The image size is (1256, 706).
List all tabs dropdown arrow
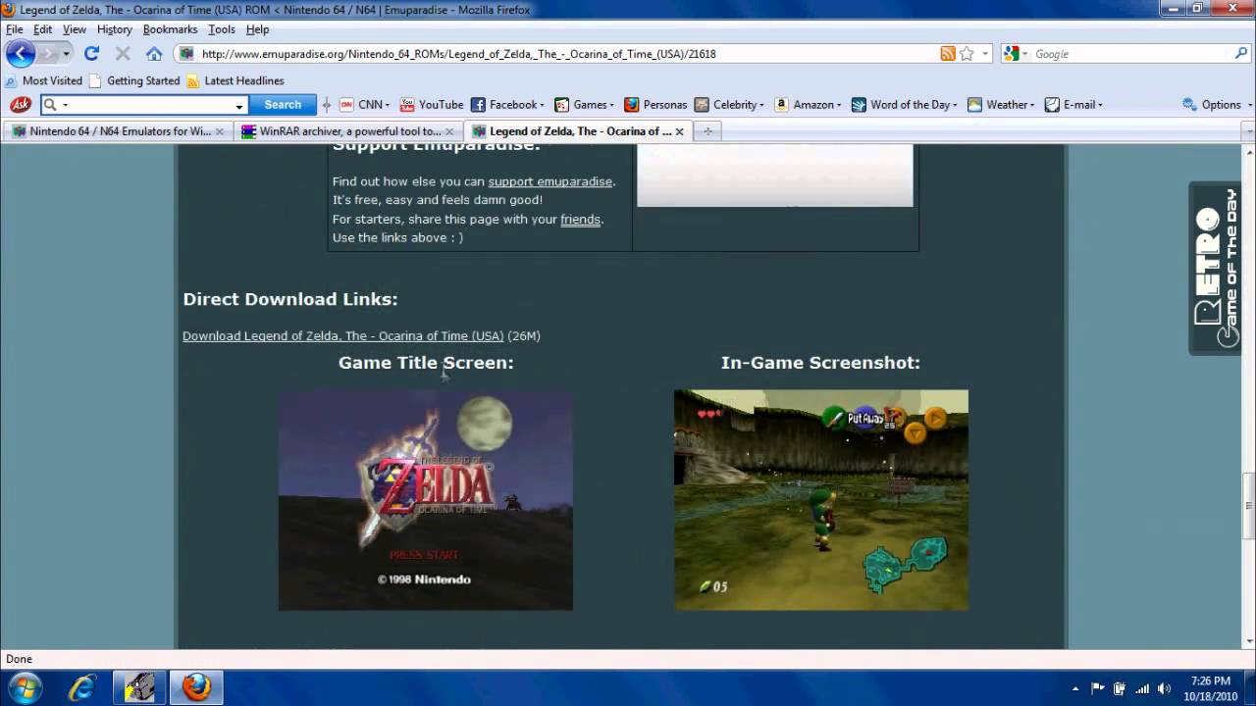pos(1248,131)
